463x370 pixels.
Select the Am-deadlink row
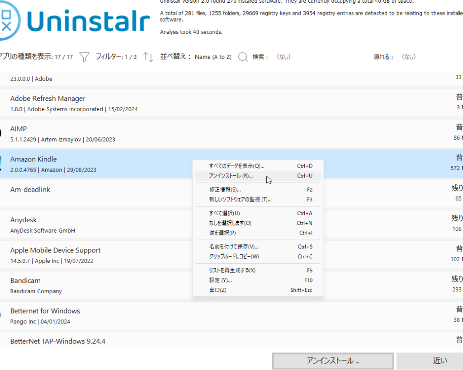point(231,194)
